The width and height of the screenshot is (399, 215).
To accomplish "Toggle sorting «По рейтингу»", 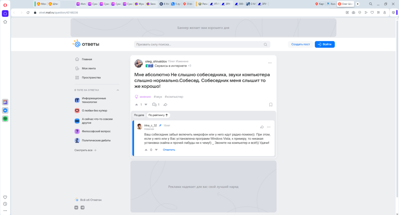I will pos(158,115).
